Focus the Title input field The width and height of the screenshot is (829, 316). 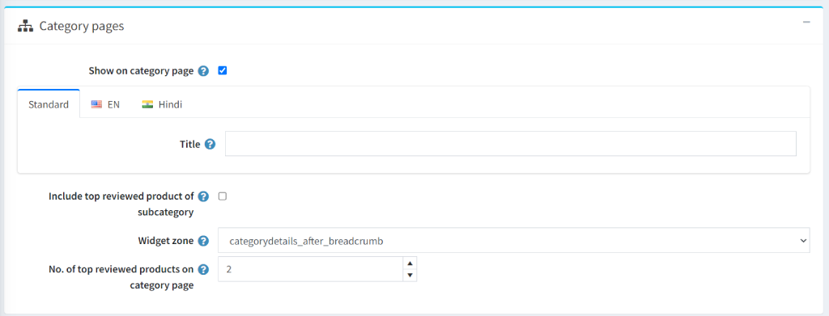[511, 144]
